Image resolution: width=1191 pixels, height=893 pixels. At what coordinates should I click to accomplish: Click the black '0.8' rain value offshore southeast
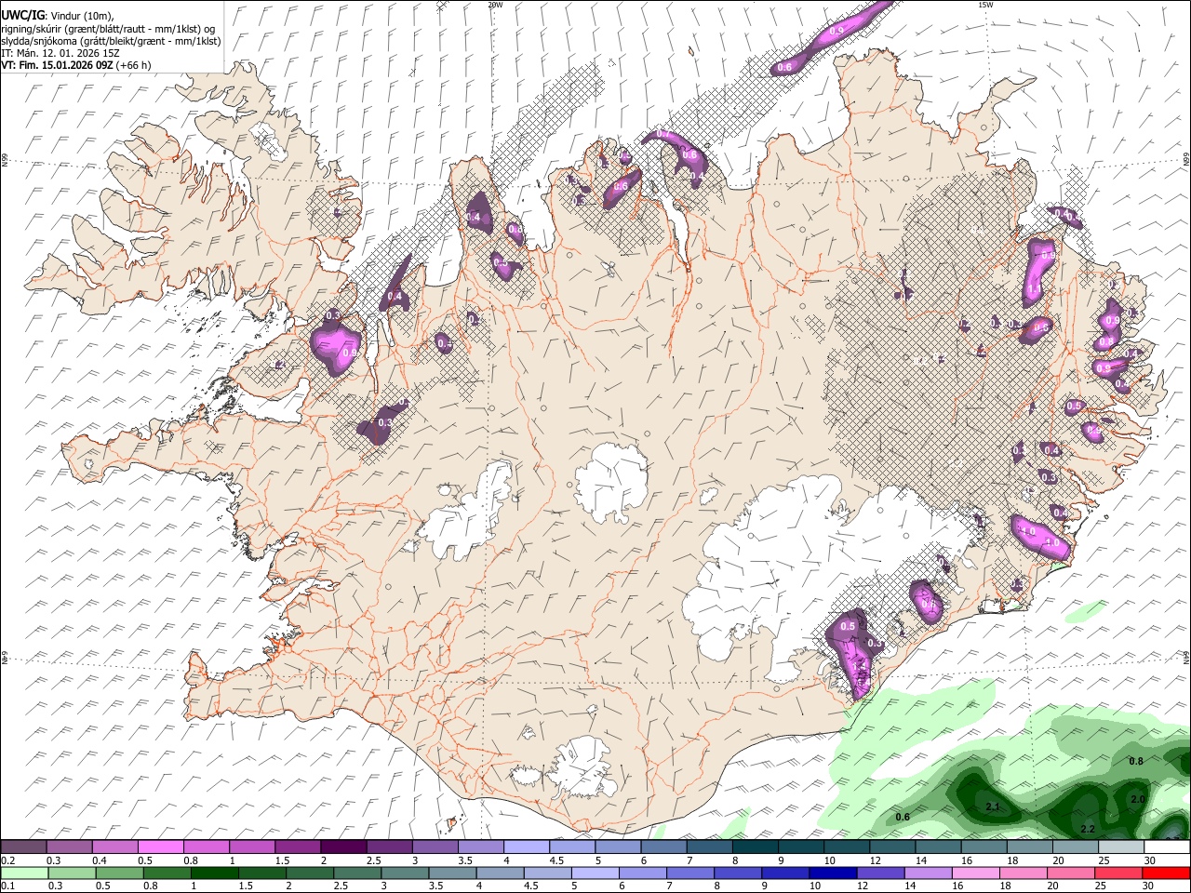[x=1136, y=762]
